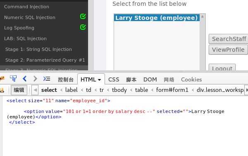Image resolution: width=248 pixels, height=156 pixels.
Task: Click the 编辑 edit button
Action: (x=19, y=90)
